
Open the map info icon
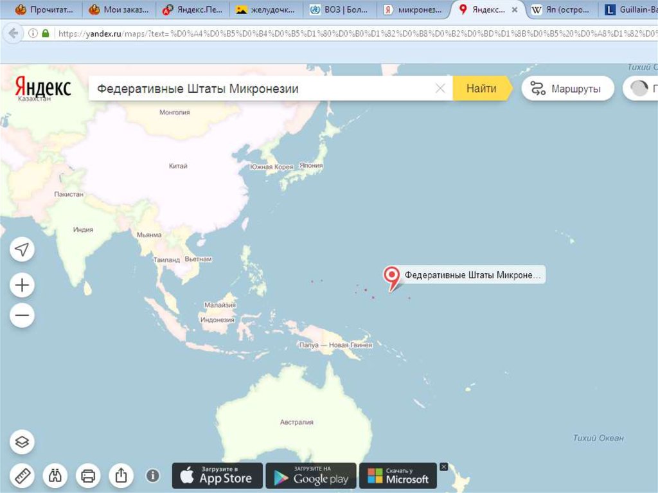pos(152,476)
